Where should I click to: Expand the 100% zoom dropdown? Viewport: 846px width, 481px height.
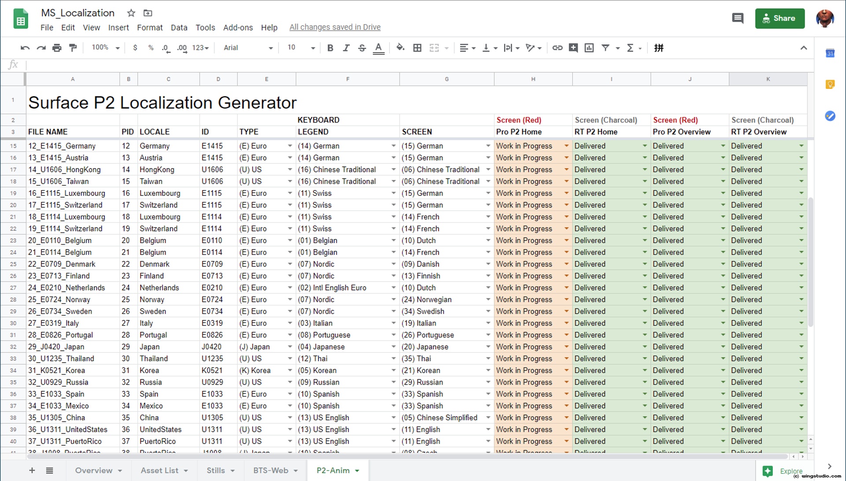[106, 48]
